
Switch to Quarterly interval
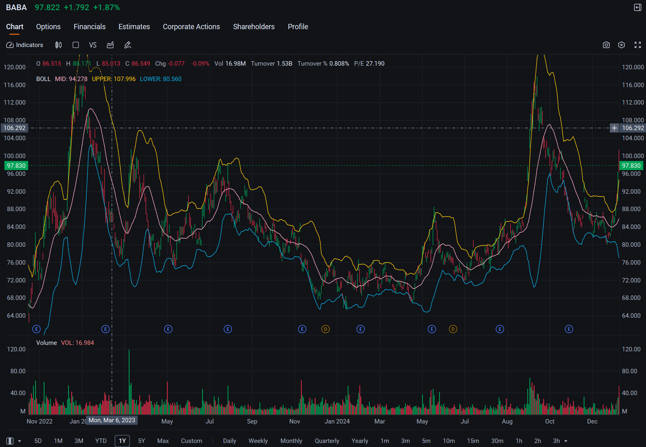coord(327,441)
